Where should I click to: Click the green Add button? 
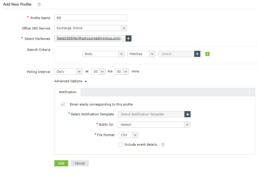point(61,163)
